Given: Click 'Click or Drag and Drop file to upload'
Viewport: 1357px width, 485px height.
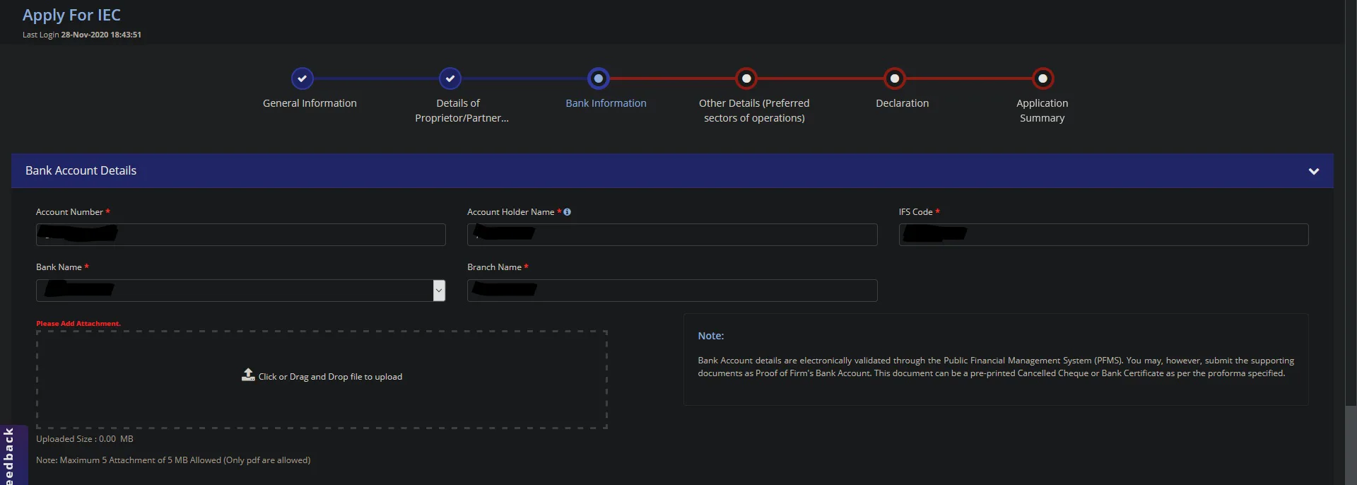Looking at the screenshot, I should coord(330,377).
